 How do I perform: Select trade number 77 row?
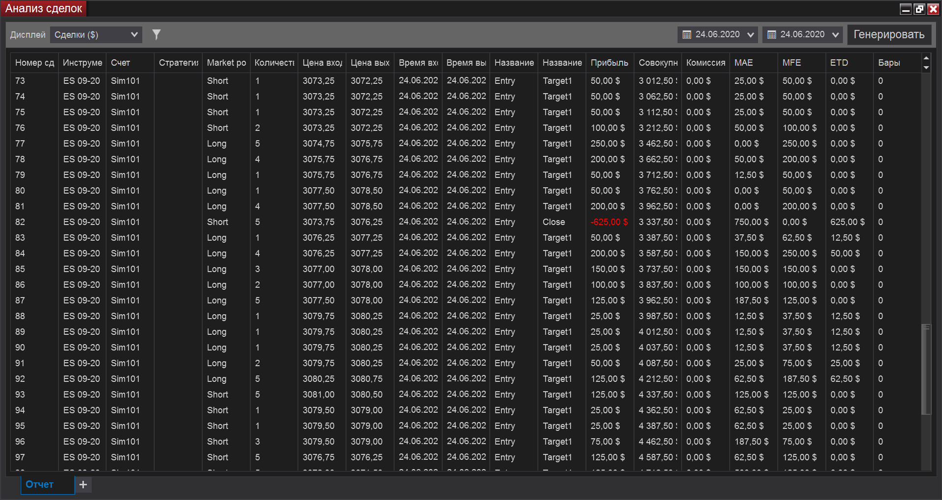466,144
